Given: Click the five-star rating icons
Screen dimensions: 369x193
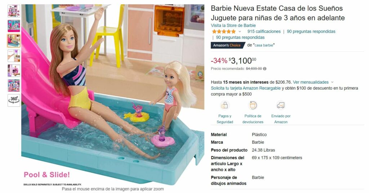Looking at the screenshot, I should (x=223, y=32).
